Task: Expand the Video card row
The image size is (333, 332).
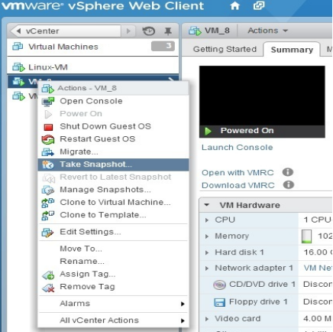Action: point(207,319)
